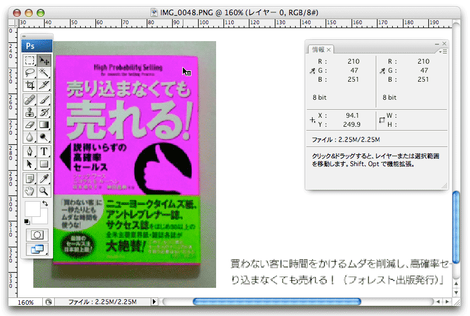The height and width of the screenshot is (316, 470).
Task: Select the Hand tool
Action: pos(30,191)
